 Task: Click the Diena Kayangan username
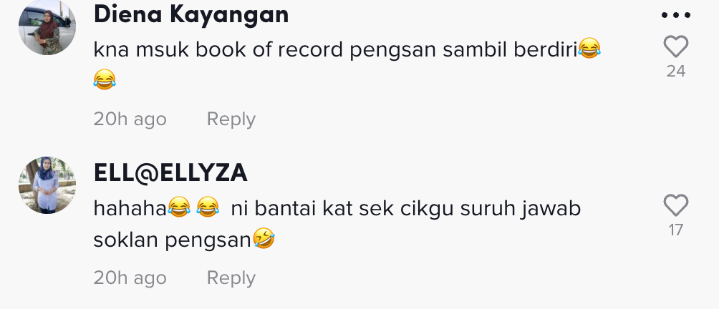190,14
